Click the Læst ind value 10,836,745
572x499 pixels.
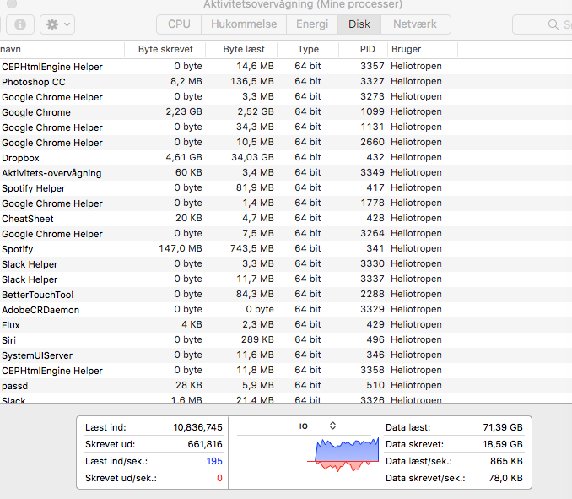pyautogui.click(x=197, y=427)
